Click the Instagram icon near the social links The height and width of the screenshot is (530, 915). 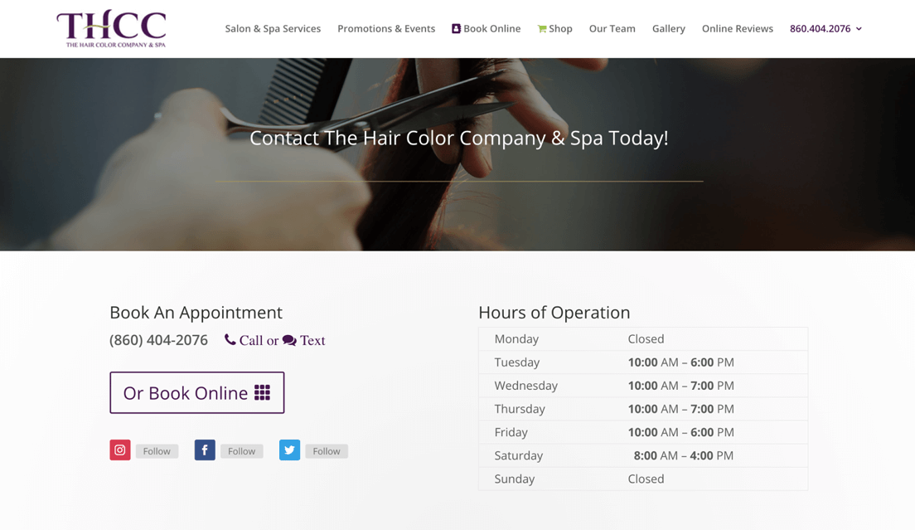point(120,450)
